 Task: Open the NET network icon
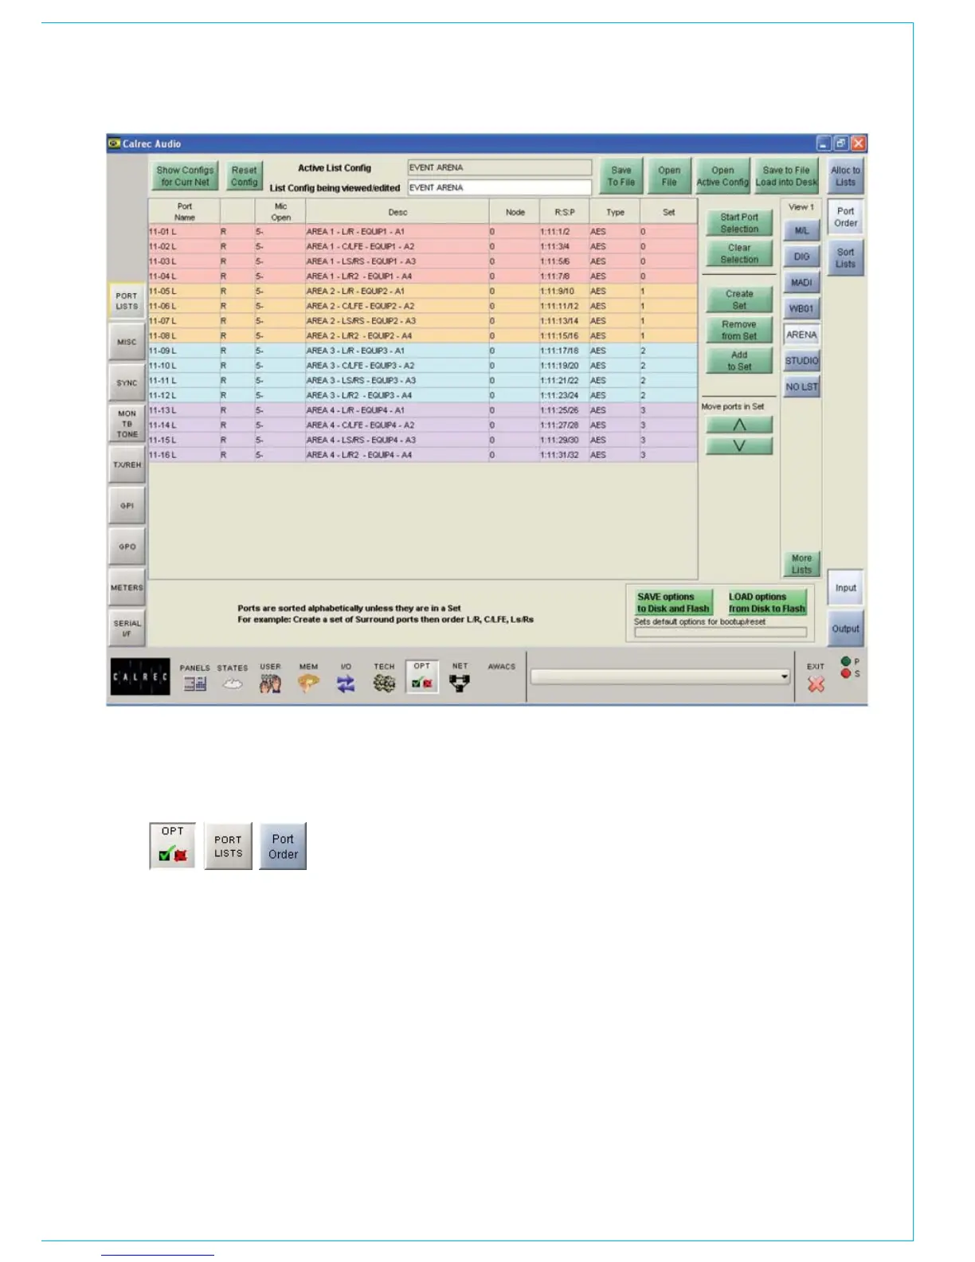click(460, 677)
